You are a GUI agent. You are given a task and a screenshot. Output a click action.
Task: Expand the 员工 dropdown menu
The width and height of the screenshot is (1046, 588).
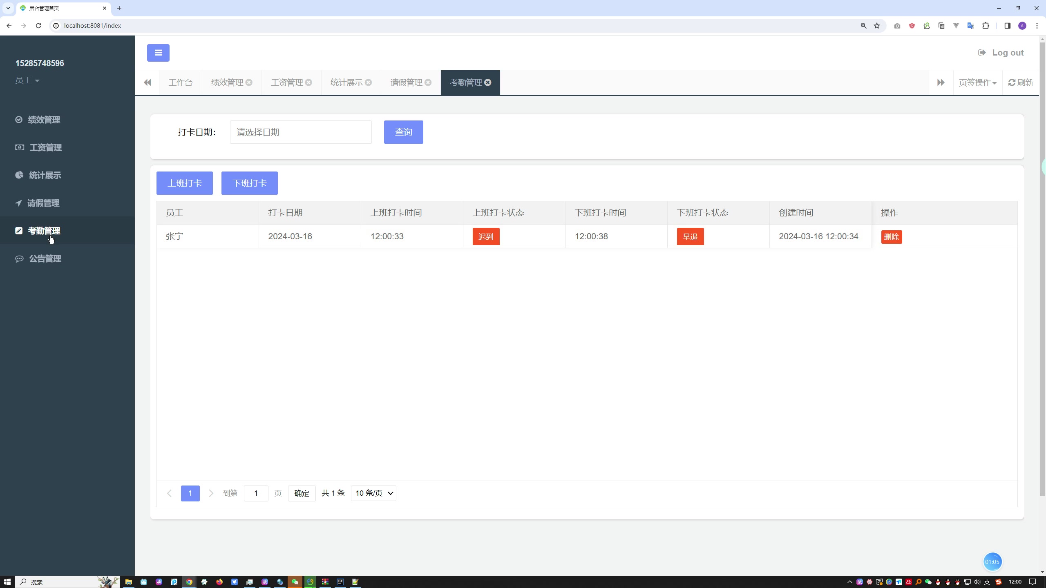tap(27, 80)
